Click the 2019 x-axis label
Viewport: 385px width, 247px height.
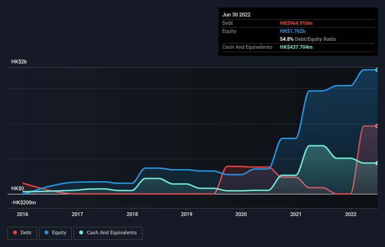[187, 214]
